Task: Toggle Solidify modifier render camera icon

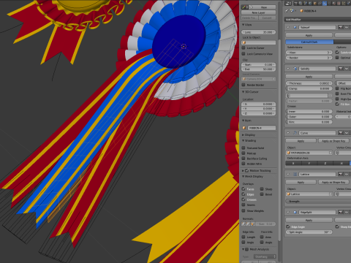Action: tap(341, 69)
